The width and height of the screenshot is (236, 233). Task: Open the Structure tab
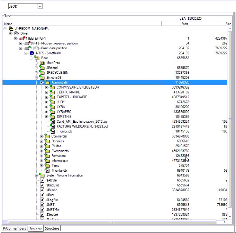[52, 229]
